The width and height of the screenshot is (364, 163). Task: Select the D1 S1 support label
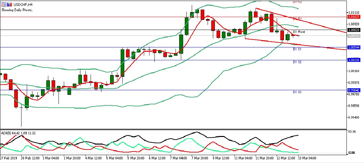coord(297,49)
